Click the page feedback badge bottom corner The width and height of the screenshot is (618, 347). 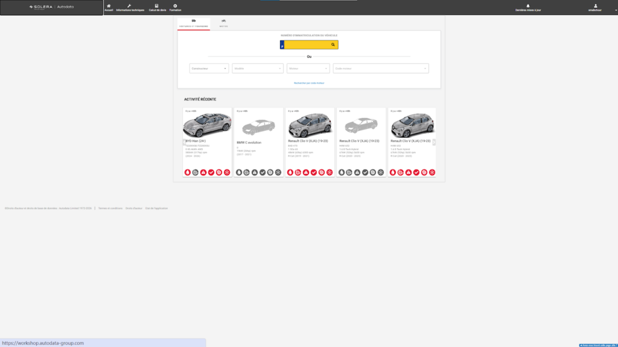click(x=598, y=345)
